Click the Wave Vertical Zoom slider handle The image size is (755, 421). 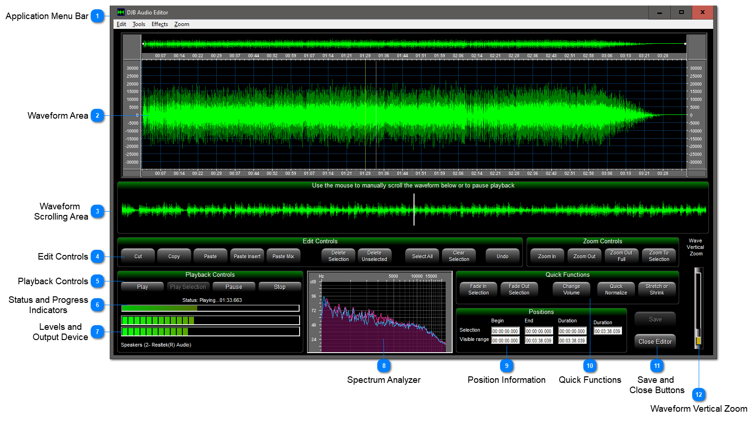pos(698,341)
